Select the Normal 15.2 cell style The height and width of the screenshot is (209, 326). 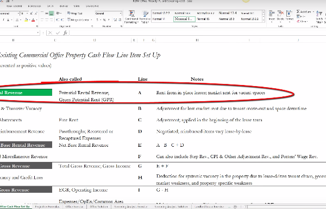click(227, 19)
